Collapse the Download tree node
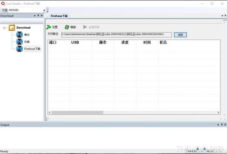Screen dimensions: 227x154 4,28
